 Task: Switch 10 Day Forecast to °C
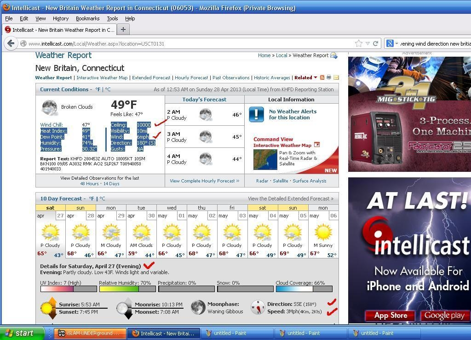click(102, 199)
